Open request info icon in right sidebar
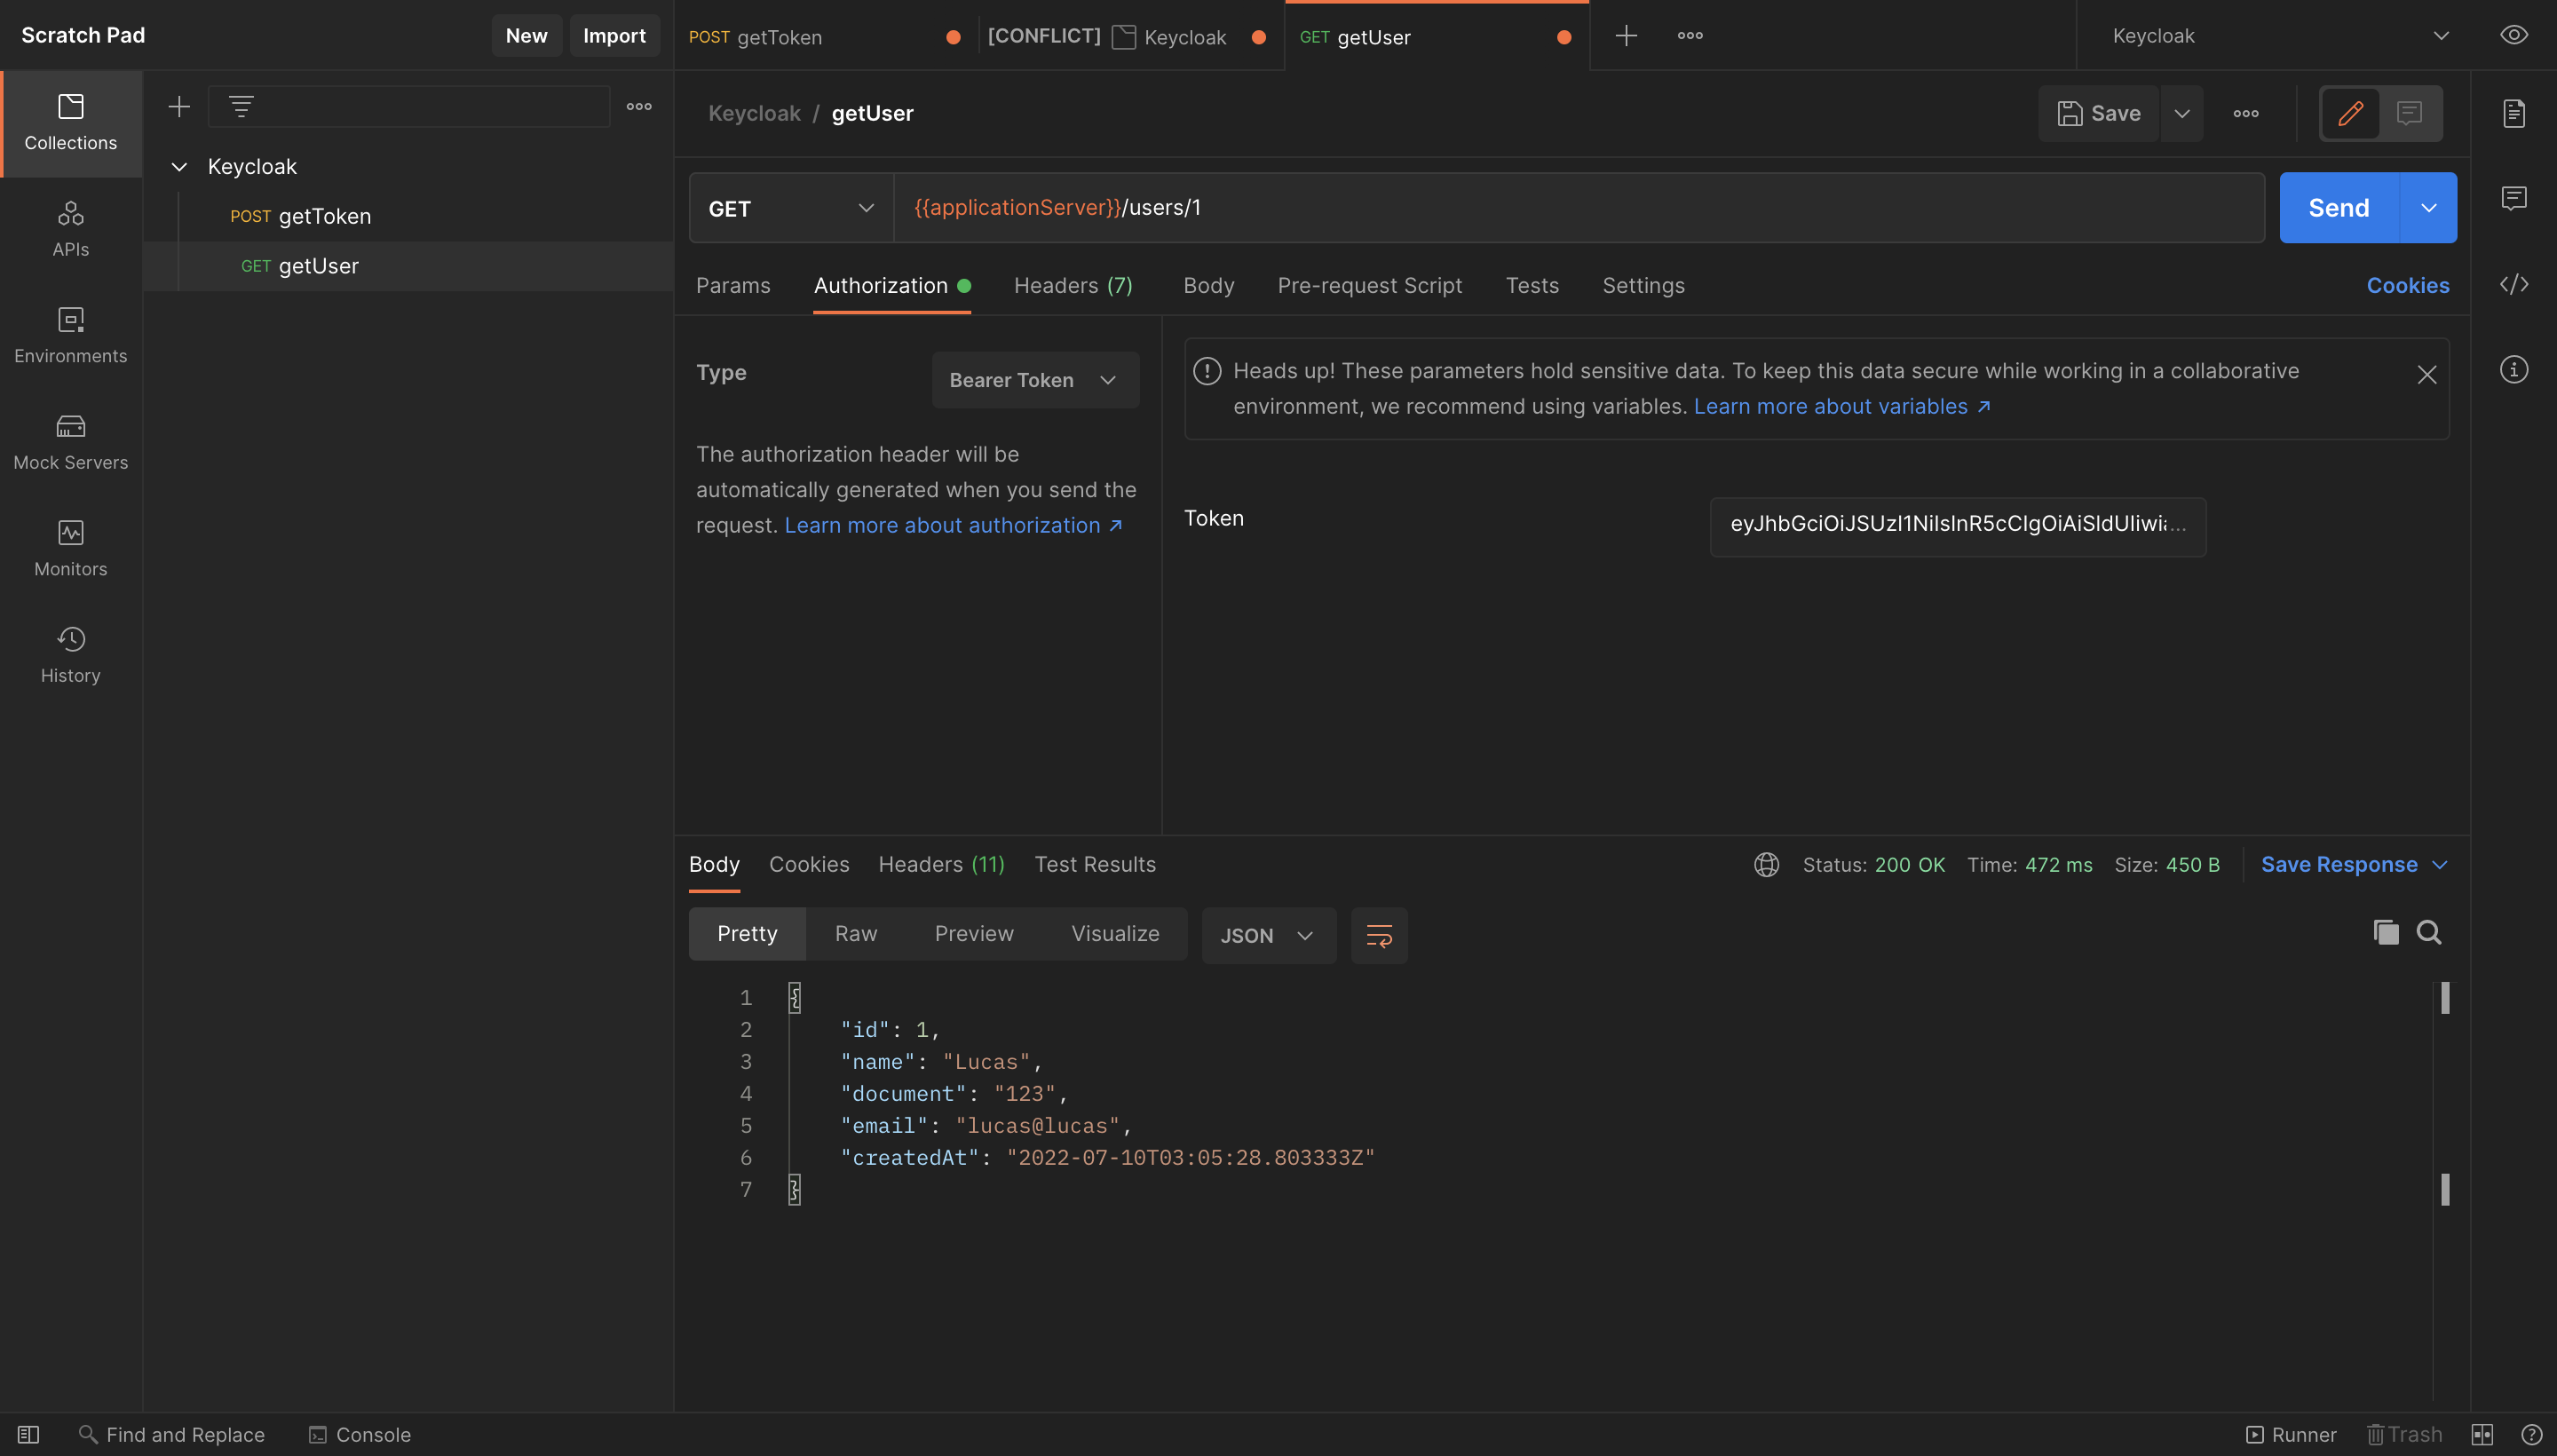 point(2513,370)
